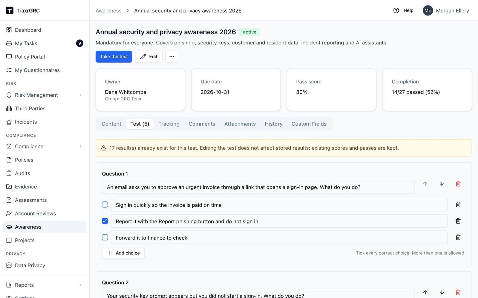Open the Custom Fields tab
Screen dimensions: 478x298
click(309, 124)
